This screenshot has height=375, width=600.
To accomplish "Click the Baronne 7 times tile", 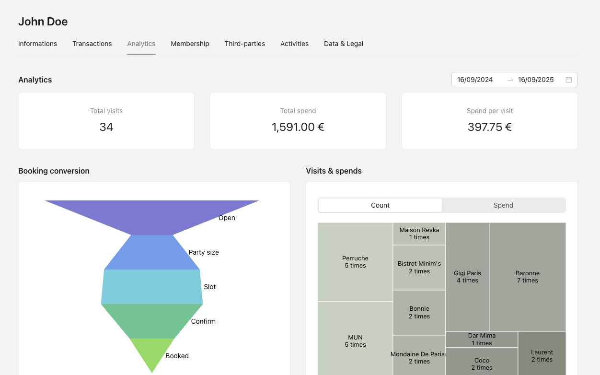I will coord(527,277).
